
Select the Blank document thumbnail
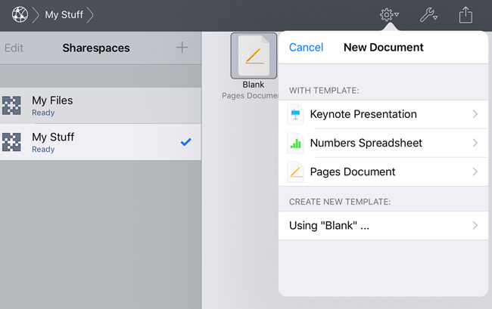coord(254,56)
